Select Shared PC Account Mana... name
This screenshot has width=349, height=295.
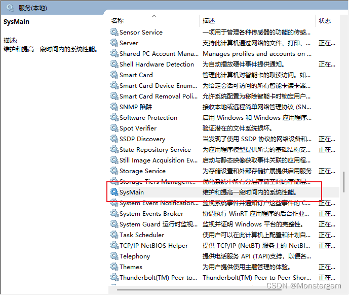[x=159, y=54]
